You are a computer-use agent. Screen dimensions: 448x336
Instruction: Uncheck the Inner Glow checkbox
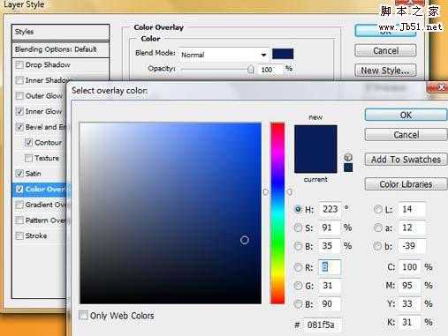pyautogui.click(x=19, y=111)
